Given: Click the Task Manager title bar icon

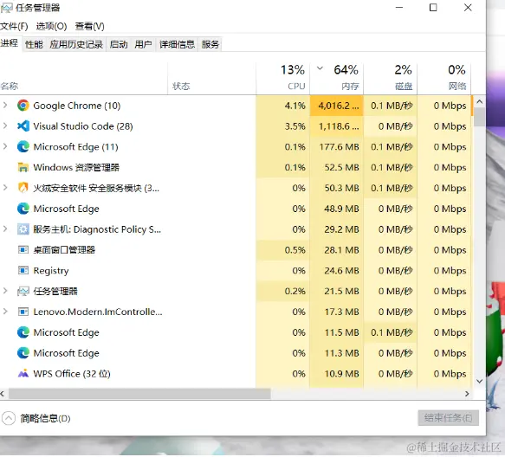Looking at the screenshot, I should 6,8.
